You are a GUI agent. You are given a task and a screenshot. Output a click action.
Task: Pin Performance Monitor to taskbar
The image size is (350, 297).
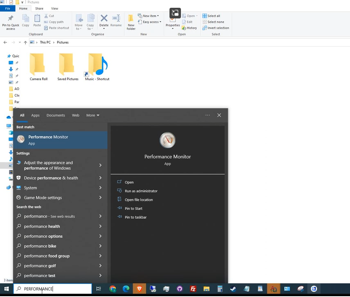[x=135, y=217]
